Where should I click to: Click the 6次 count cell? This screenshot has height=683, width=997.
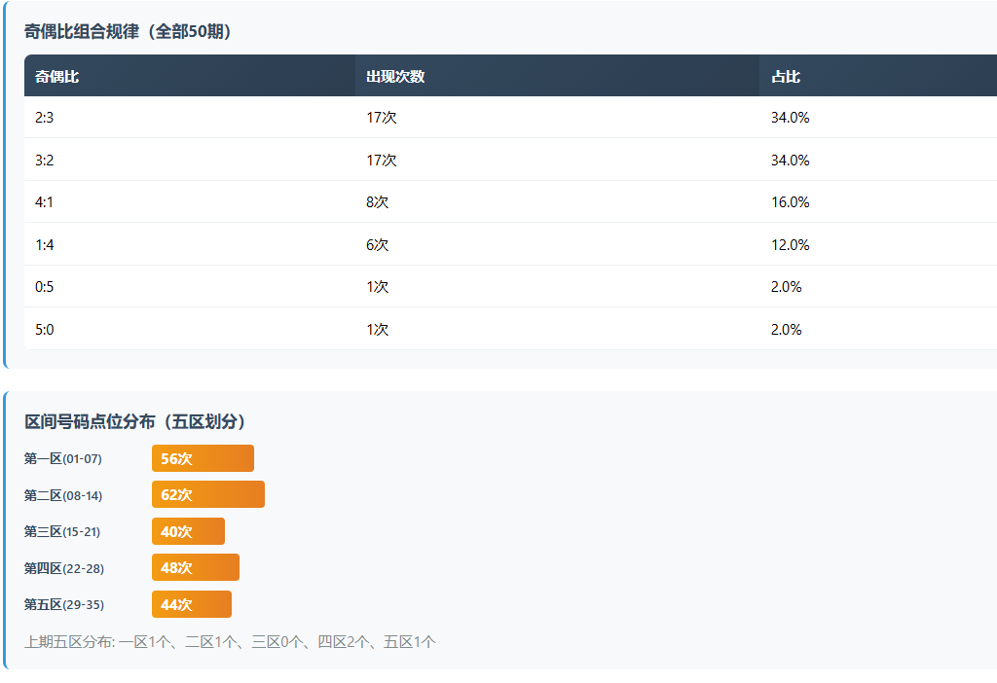point(378,245)
